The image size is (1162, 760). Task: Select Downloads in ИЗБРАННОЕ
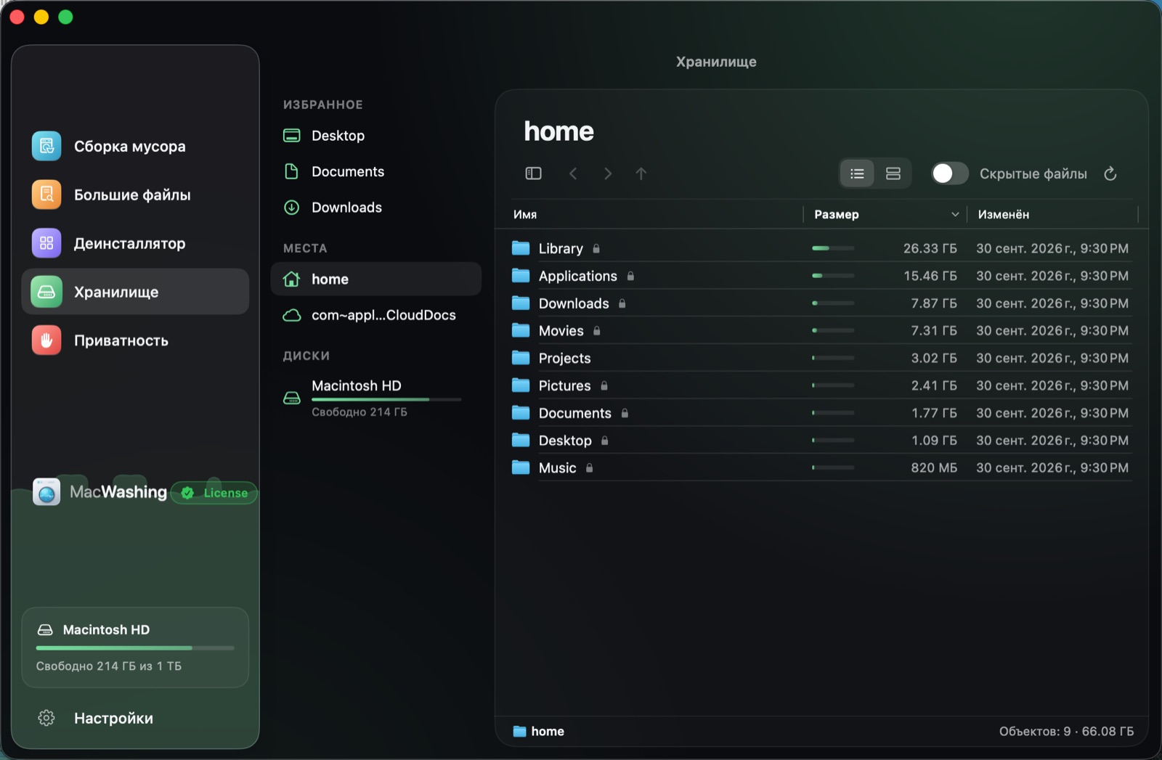376,208
